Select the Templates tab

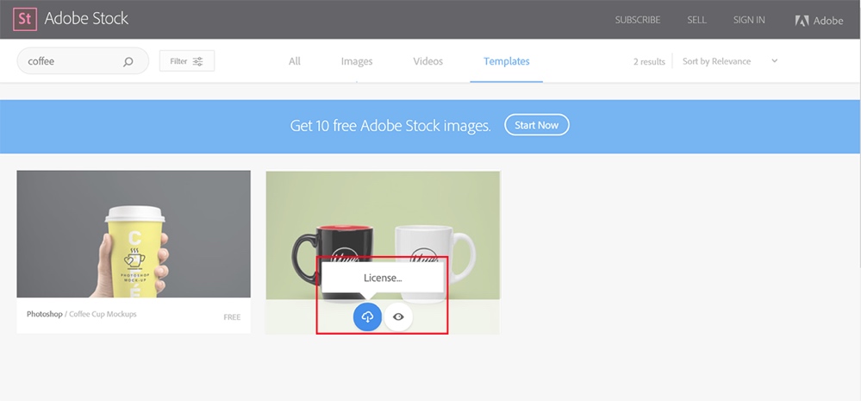coord(506,61)
